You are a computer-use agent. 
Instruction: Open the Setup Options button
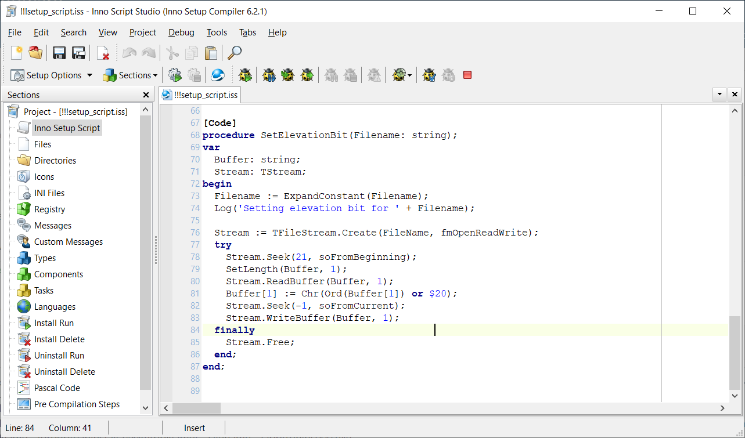(x=46, y=75)
